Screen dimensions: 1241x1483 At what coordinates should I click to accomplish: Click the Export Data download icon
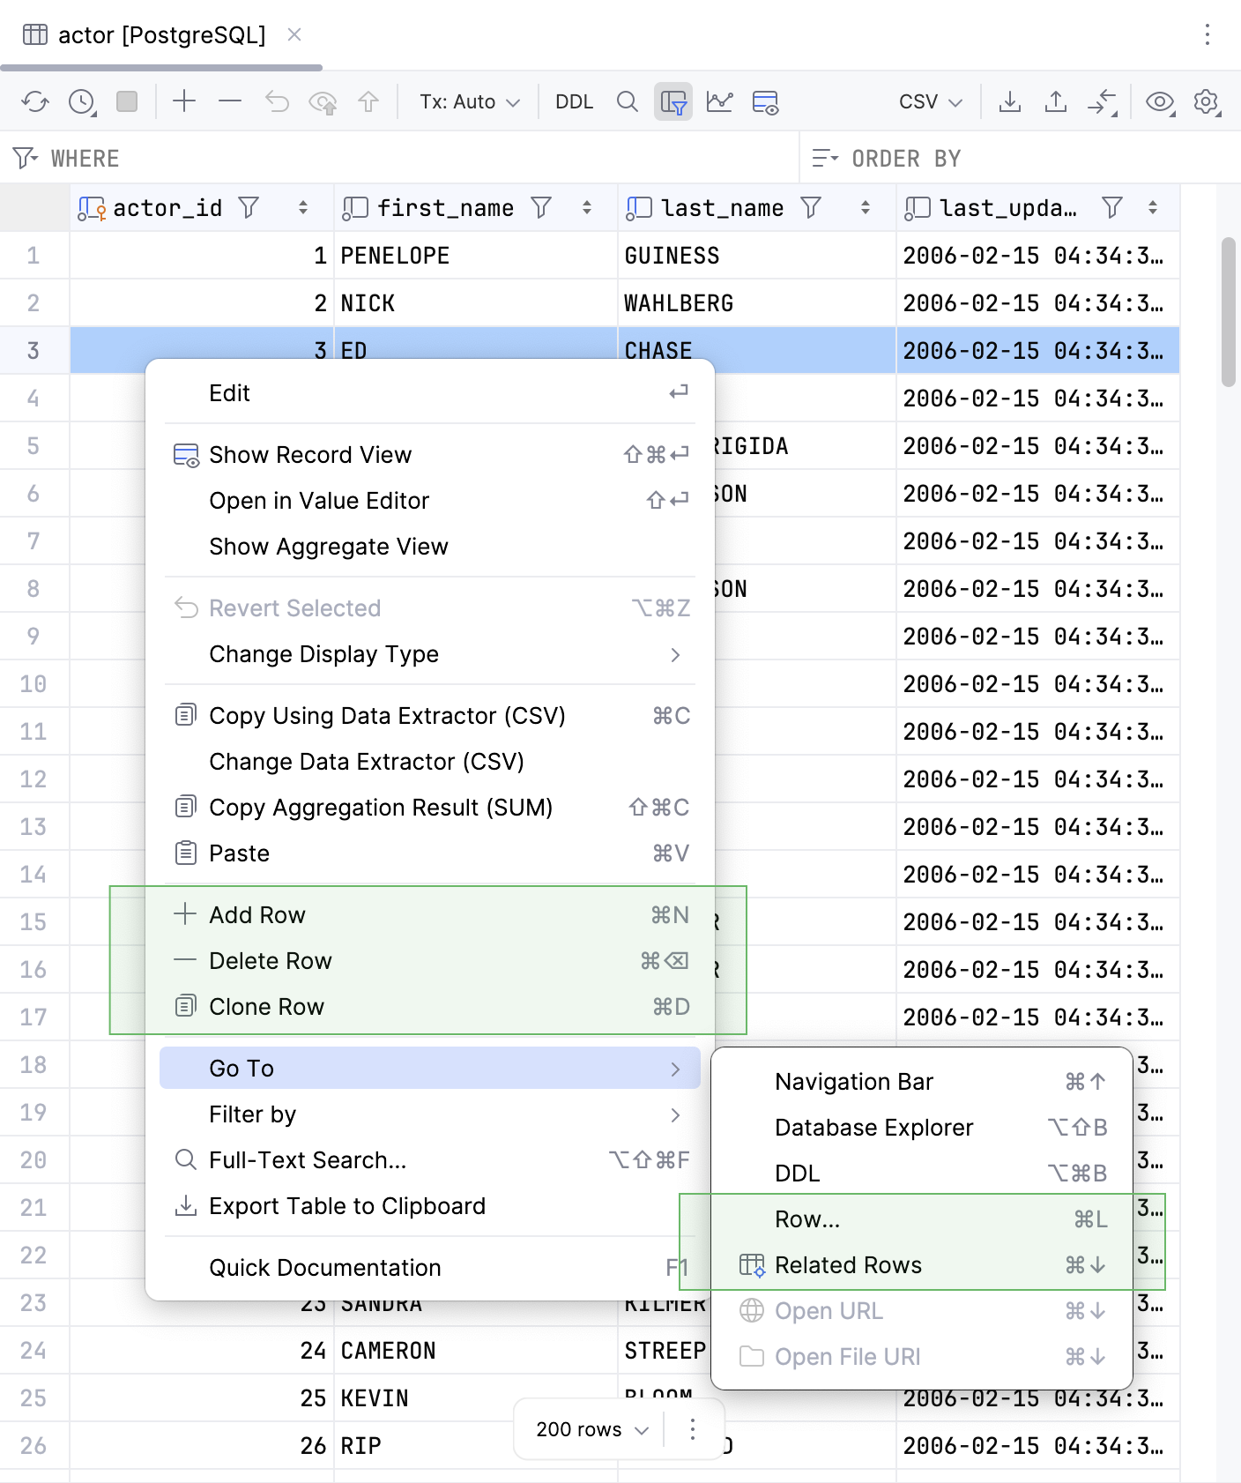(x=1010, y=101)
